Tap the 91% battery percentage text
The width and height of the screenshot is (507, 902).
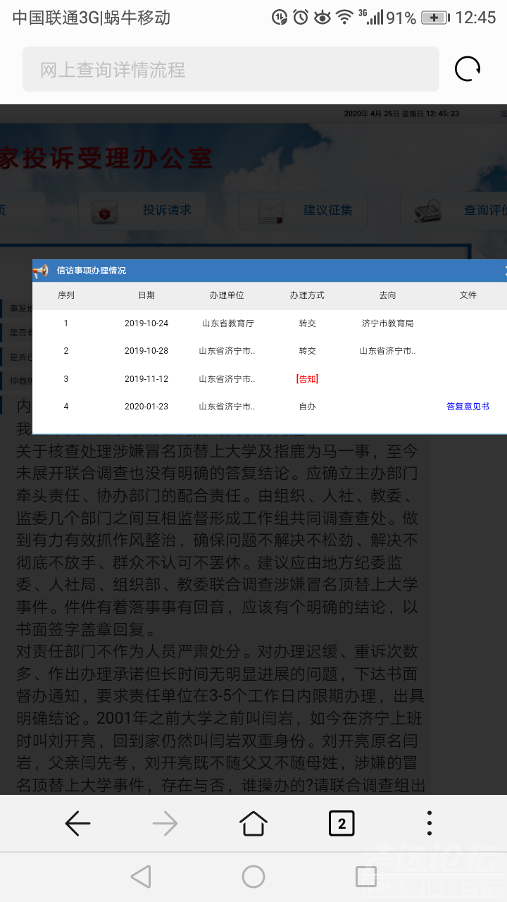pos(401,18)
